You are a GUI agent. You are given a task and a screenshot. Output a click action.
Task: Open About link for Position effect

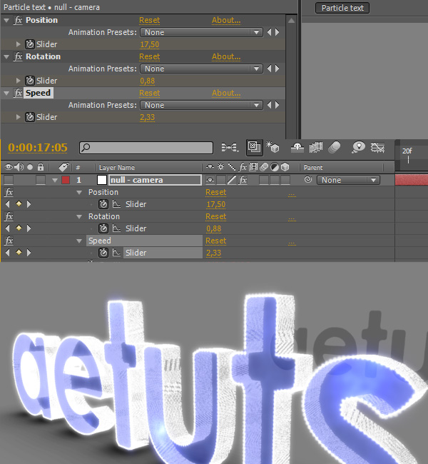coord(226,20)
